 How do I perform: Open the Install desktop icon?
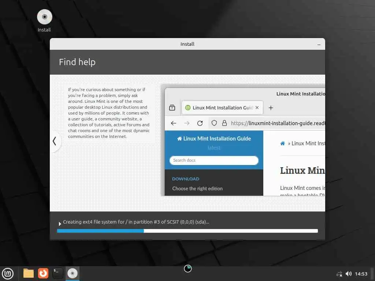44,21
